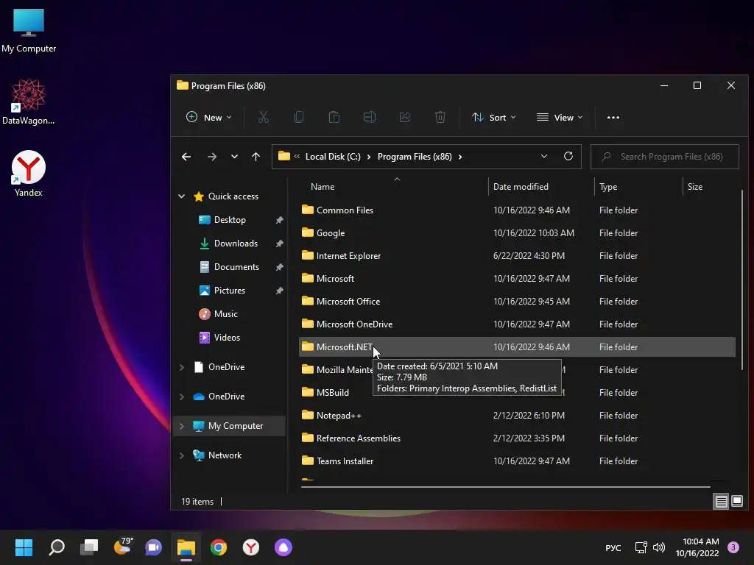Click the Cut scissors icon in toolbar
Image resolution: width=754 pixels, height=565 pixels.
[x=264, y=117]
